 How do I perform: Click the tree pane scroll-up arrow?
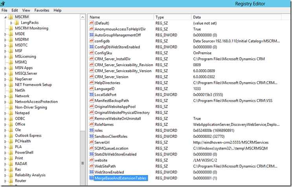pyautogui.click(x=83, y=17)
